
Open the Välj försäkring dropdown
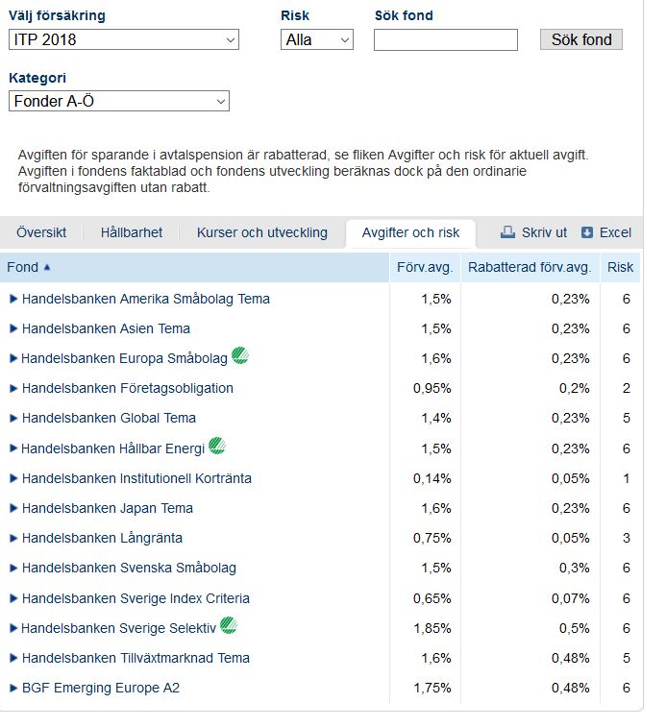pyautogui.click(x=123, y=40)
